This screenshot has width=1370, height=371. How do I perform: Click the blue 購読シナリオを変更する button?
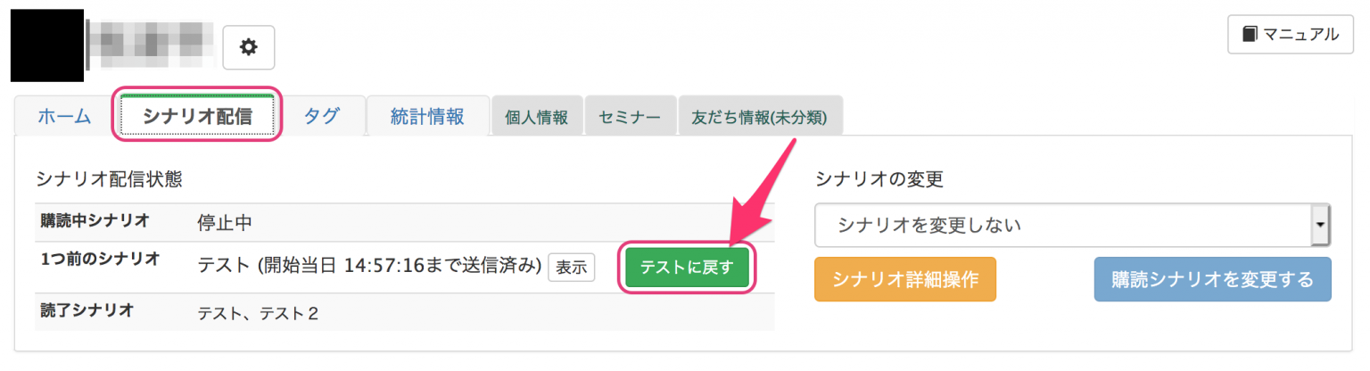1212,279
